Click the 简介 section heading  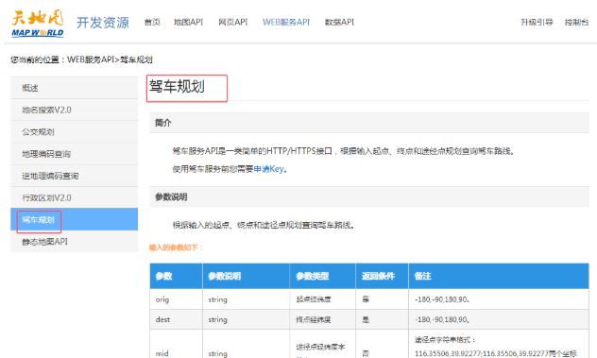[163, 123]
